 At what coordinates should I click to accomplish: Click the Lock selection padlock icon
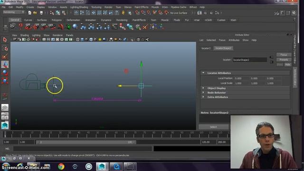tap(123, 13)
